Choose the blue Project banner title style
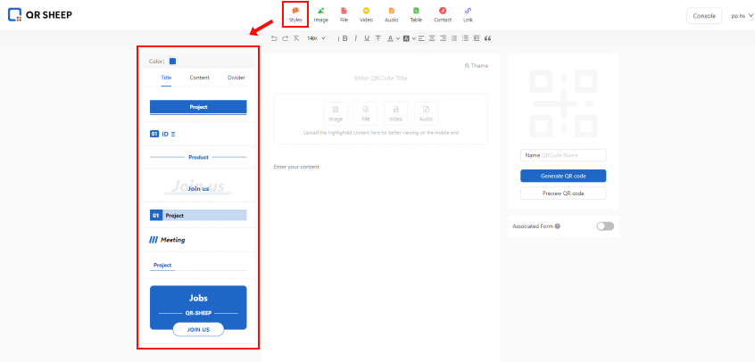The width and height of the screenshot is (755, 362). pos(198,107)
